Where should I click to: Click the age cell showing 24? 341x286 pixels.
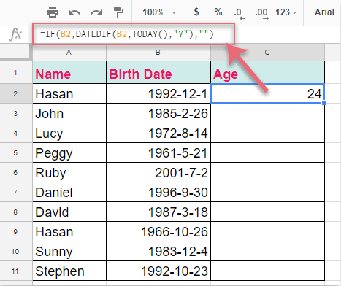[x=267, y=93]
